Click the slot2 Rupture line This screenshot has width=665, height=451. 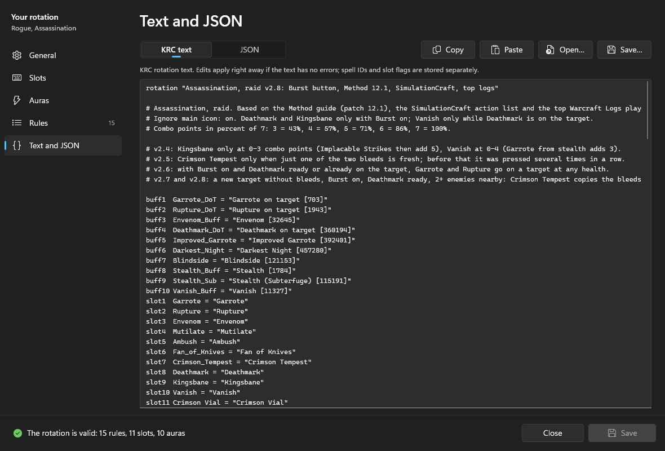point(197,311)
